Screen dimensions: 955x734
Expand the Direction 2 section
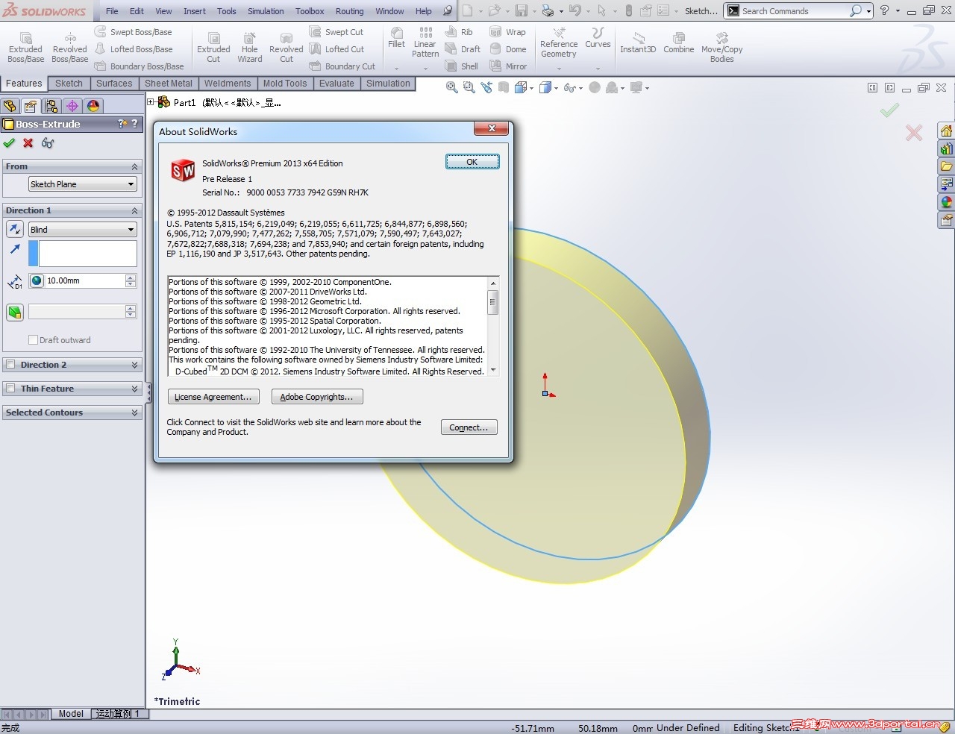(135, 365)
